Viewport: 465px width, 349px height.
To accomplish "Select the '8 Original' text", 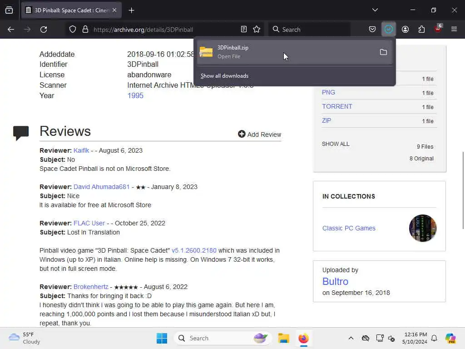I will 421,159.
